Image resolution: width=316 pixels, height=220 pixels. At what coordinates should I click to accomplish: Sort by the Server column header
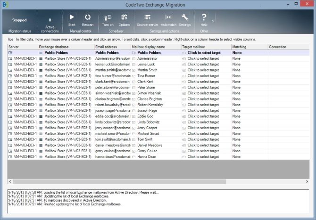click(x=23, y=47)
